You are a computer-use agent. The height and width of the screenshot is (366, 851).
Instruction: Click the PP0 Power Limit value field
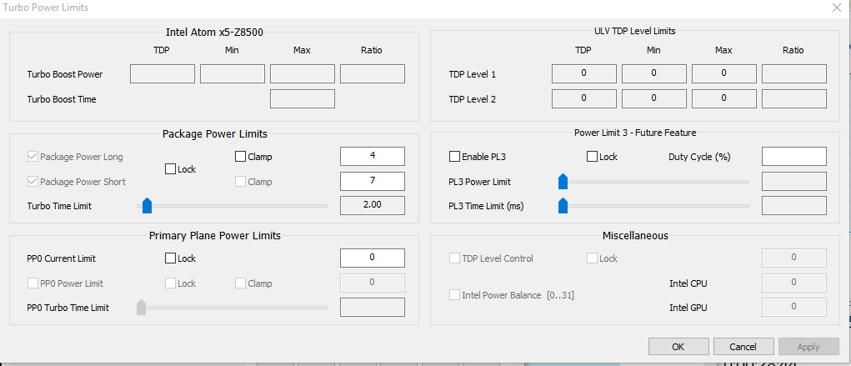pos(373,283)
